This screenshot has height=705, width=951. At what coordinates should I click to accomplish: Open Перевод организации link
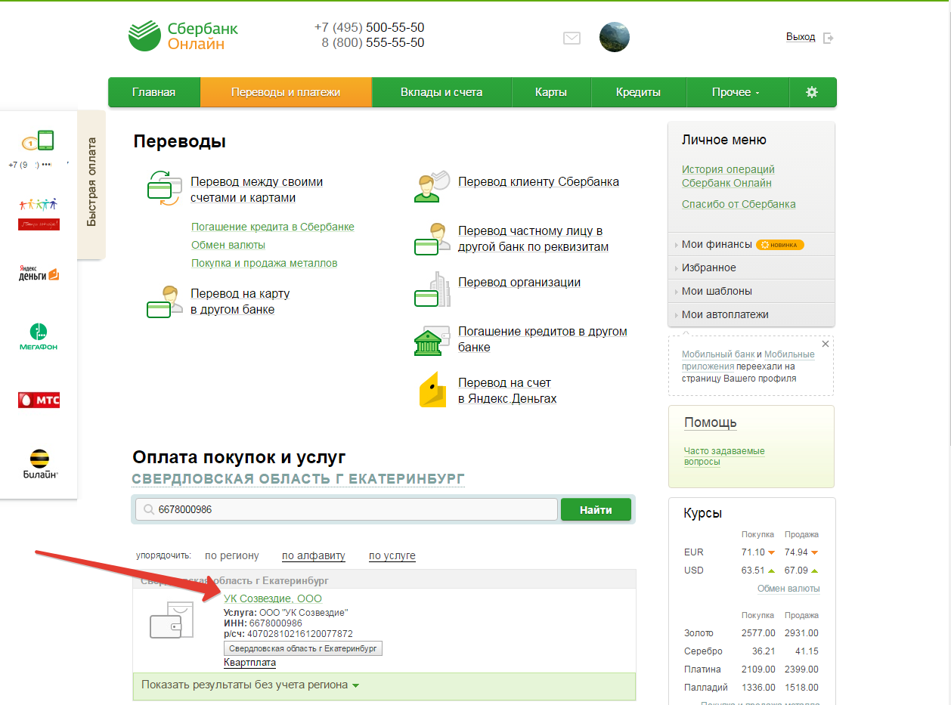[519, 282]
